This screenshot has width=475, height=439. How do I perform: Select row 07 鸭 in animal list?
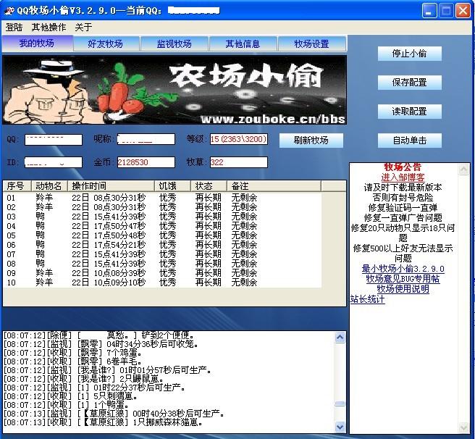coord(162,254)
